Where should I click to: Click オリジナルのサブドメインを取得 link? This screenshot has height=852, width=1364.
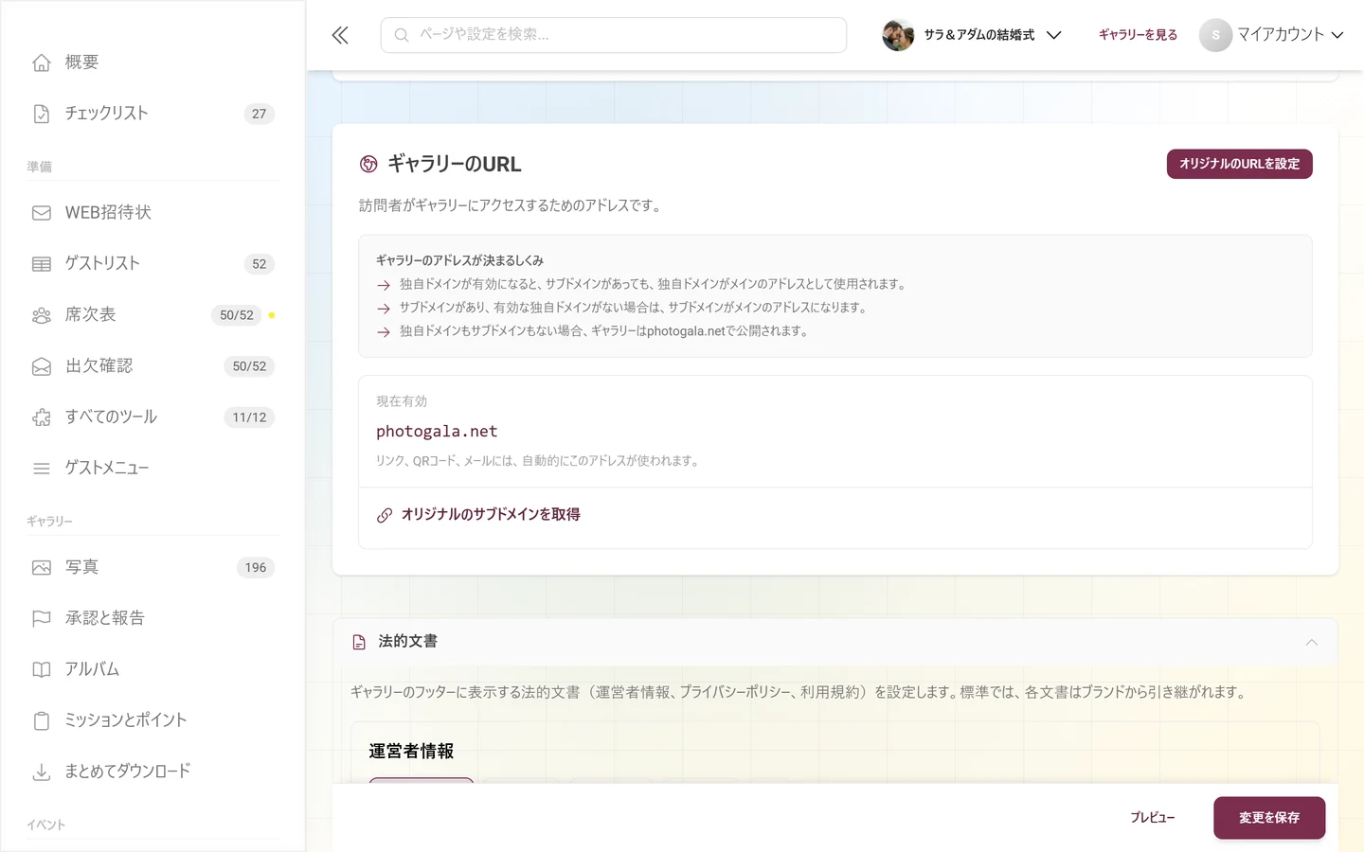pyautogui.click(x=491, y=515)
